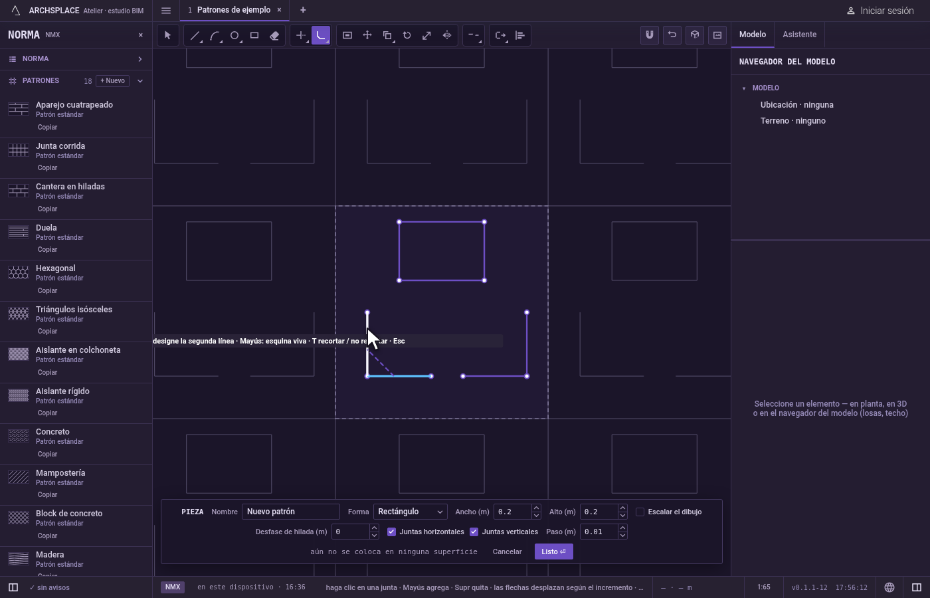930x598 pixels.
Task: Add a new tab with plus
Action: (x=303, y=10)
